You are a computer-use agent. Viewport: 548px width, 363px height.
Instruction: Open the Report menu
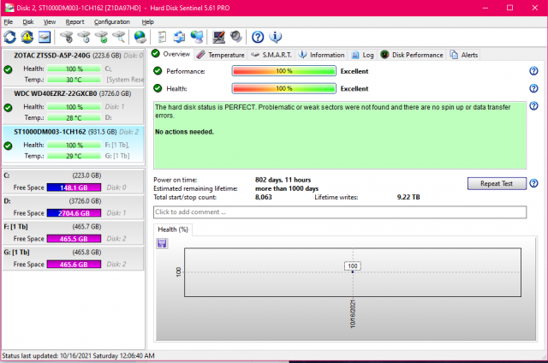[74, 21]
